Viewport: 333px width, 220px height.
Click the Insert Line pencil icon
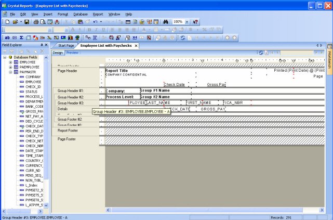pos(49,37)
